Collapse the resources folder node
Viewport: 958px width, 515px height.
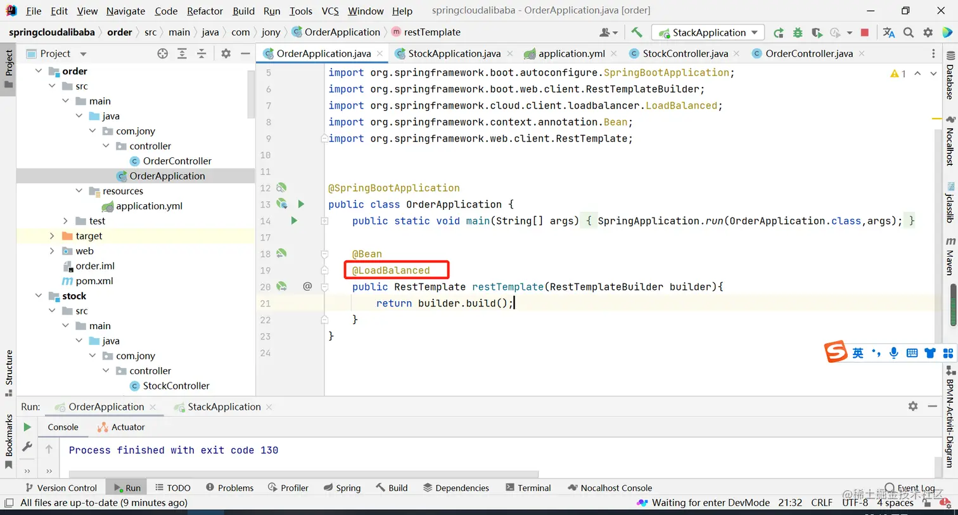pos(79,191)
